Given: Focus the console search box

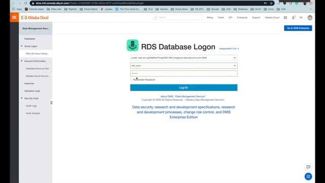Looking at the screenshot, I should pyautogui.click(x=177, y=17).
